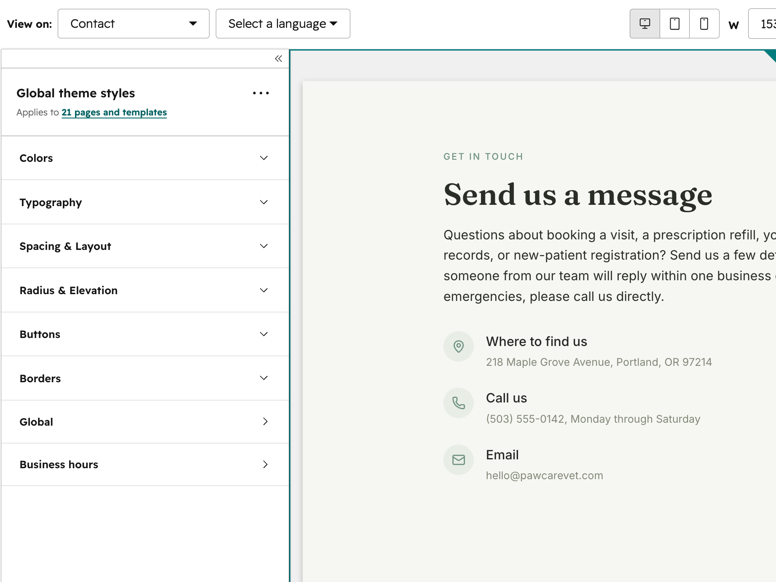The image size is (776, 582).
Task: Expand the Typography section
Action: [x=145, y=202]
